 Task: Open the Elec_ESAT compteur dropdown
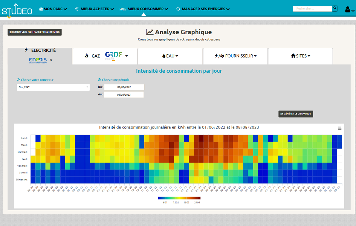coord(53,87)
